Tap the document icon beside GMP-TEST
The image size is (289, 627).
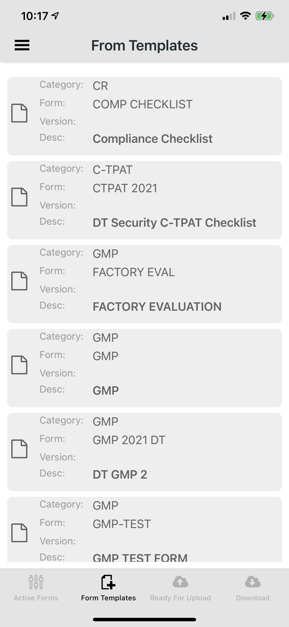tap(19, 533)
